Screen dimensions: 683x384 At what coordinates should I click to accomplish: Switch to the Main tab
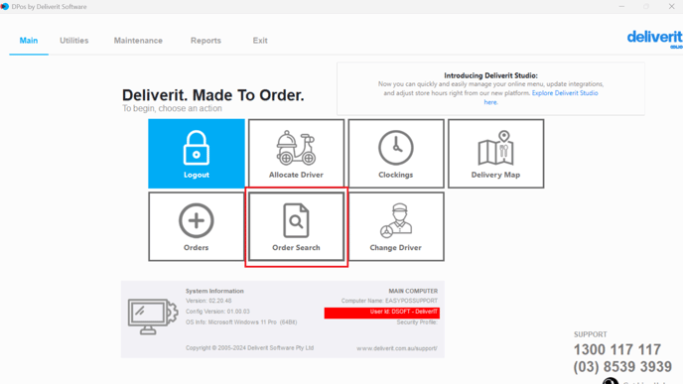click(29, 41)
